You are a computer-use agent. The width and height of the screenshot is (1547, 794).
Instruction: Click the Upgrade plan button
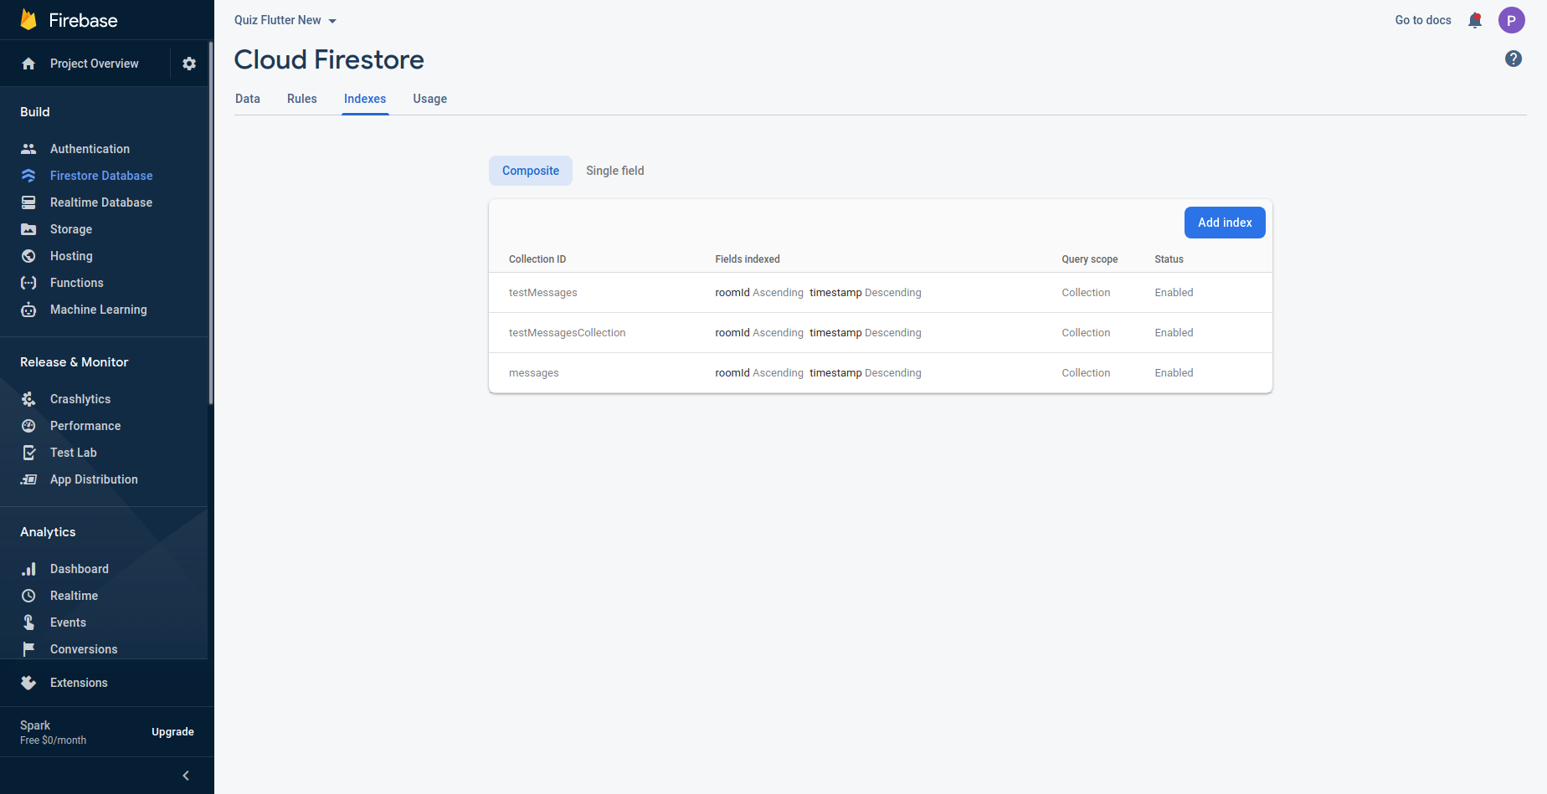(x=172, y=732)
